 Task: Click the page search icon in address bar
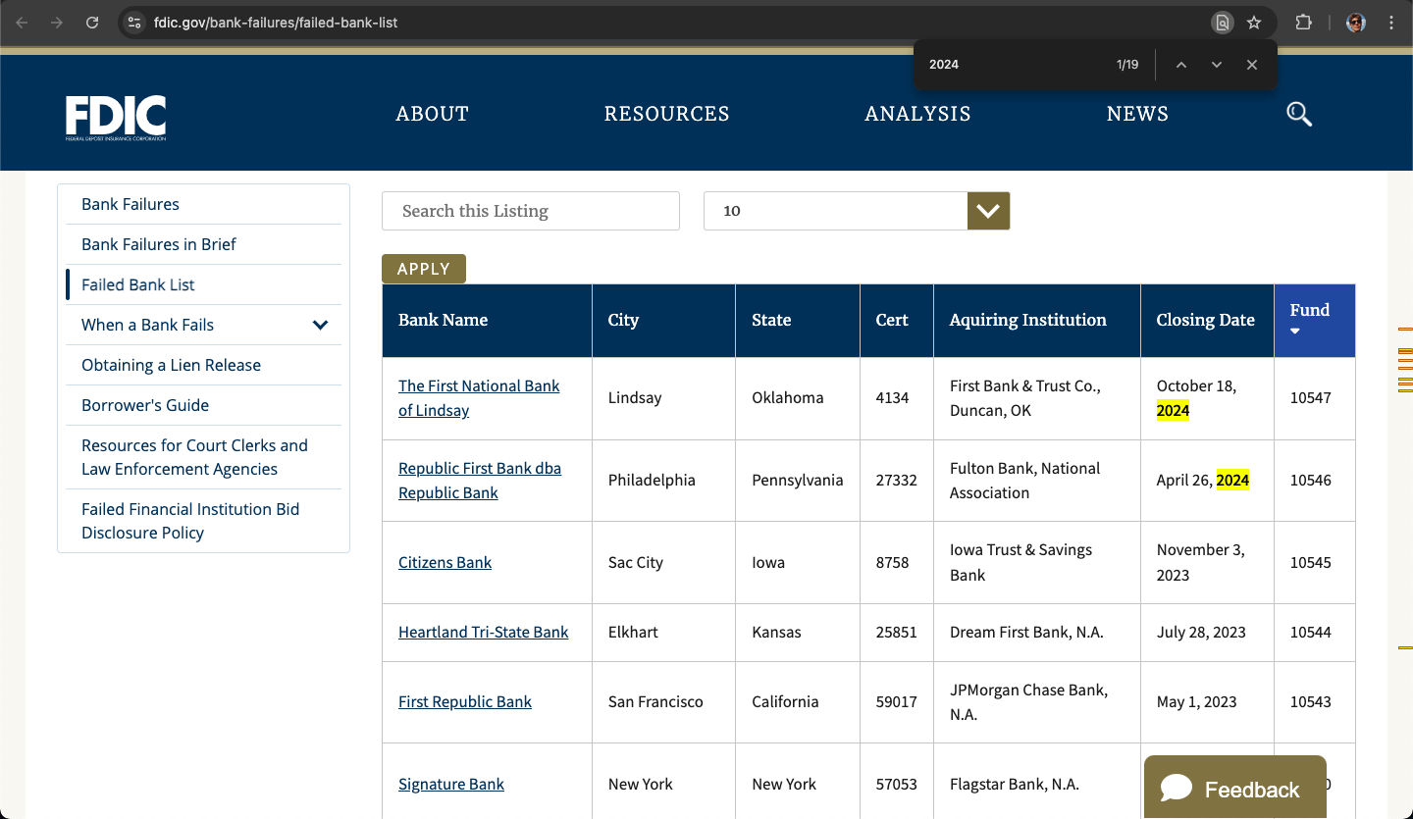(1222, 23)
